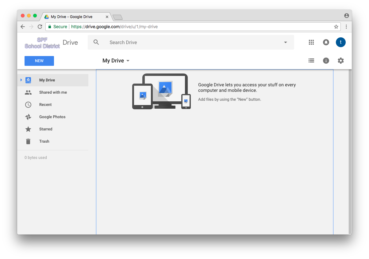Open the Trash folder
Viewport: 369px width, 259px height.
[44, 141]
